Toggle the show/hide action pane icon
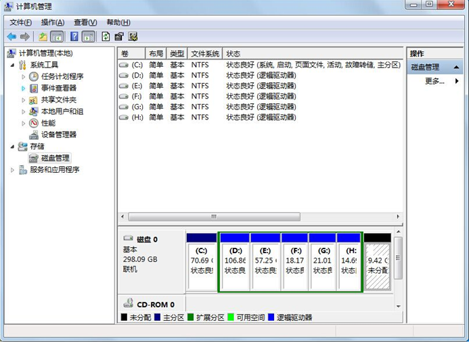This screenshot has width=469, height=343. (x=89, y=36)
